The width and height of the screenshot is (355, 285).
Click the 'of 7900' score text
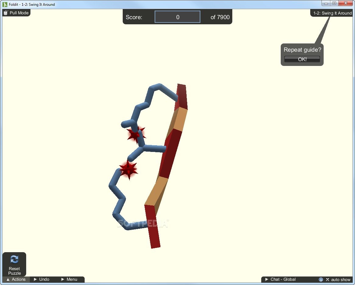click(220, 17)
